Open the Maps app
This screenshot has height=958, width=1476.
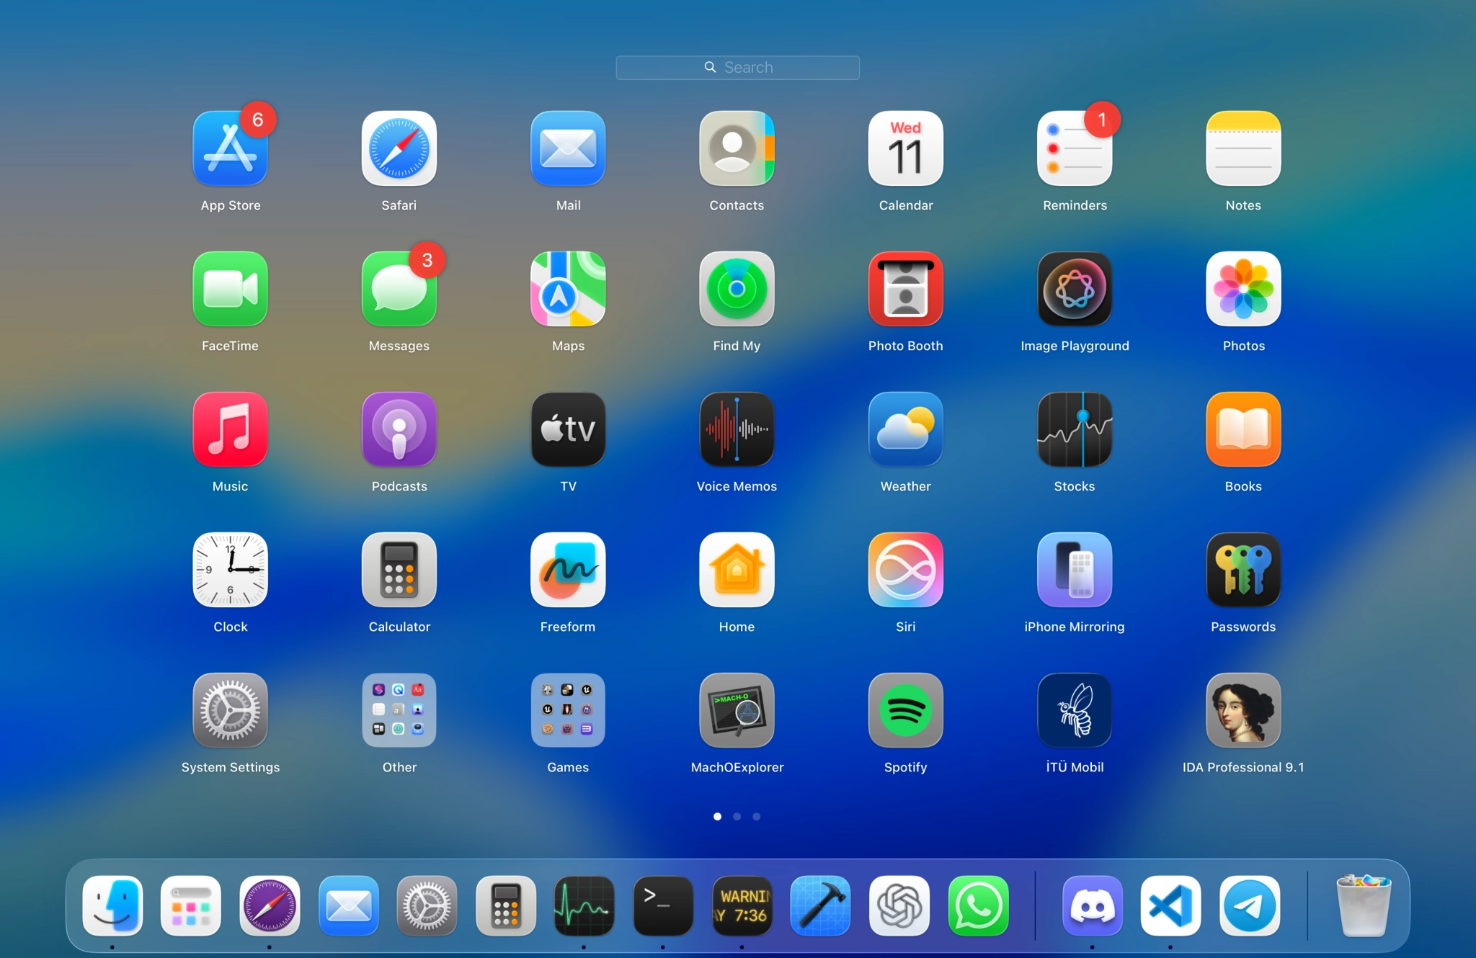568,289
